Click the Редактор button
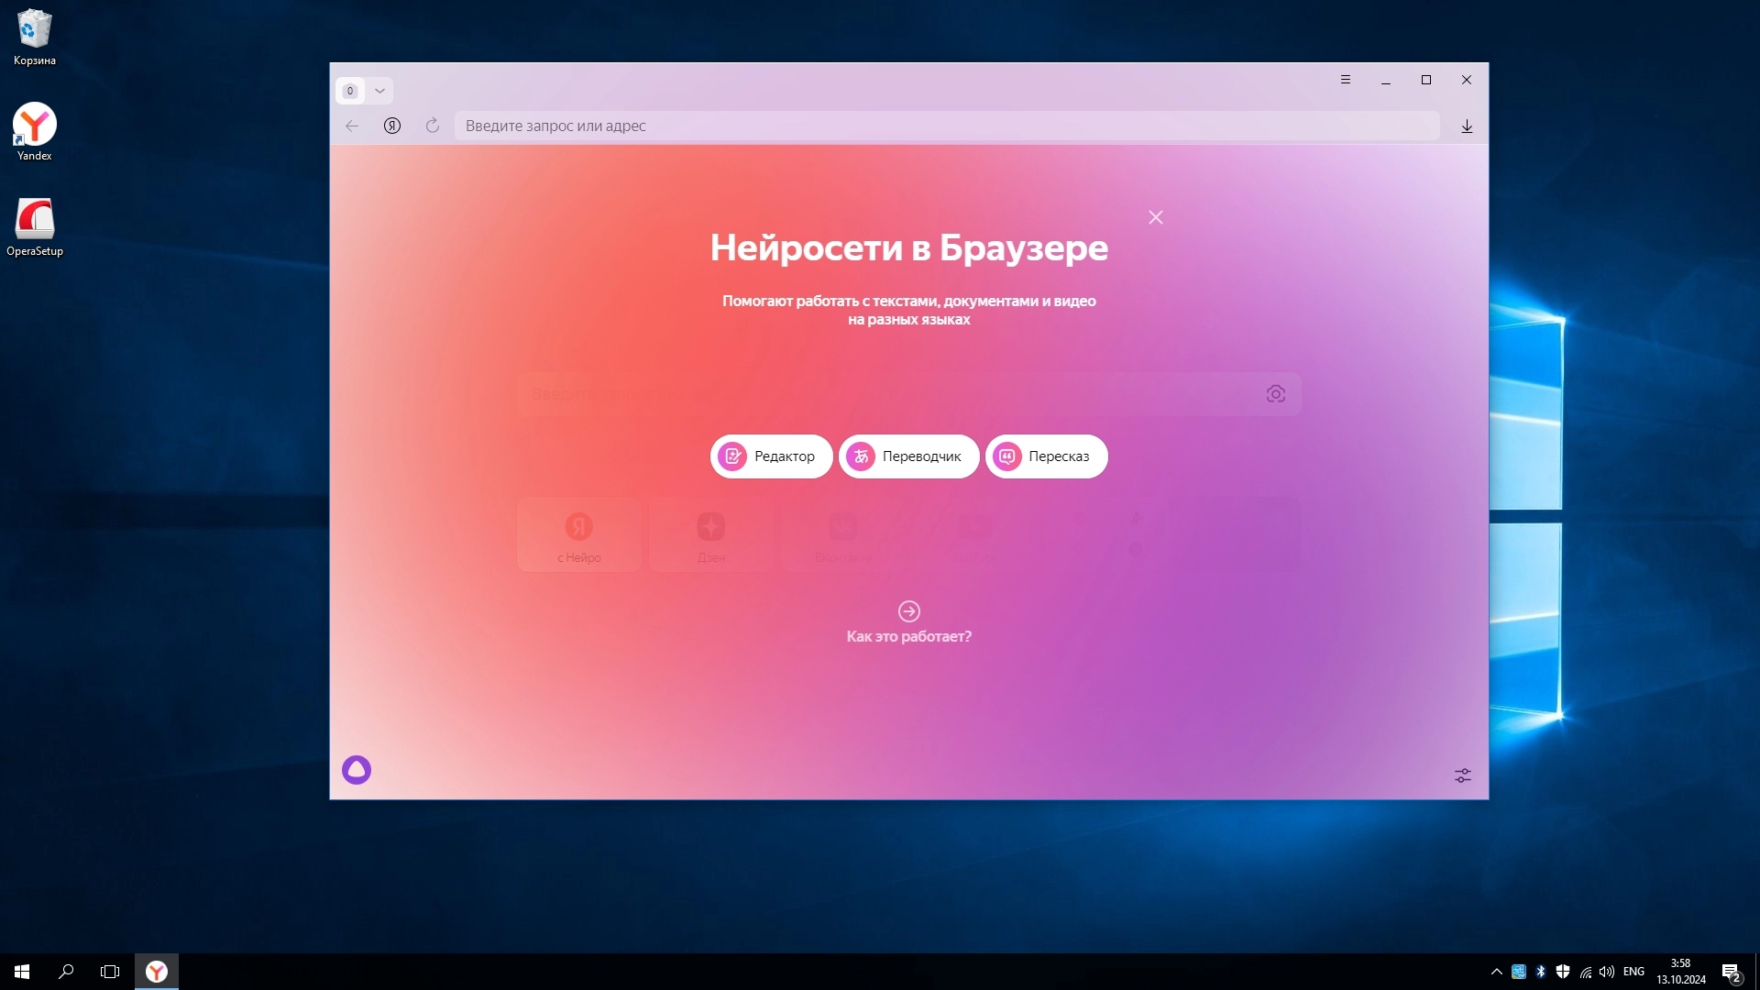The image size is (1760, 990). [x=771, y=456]
